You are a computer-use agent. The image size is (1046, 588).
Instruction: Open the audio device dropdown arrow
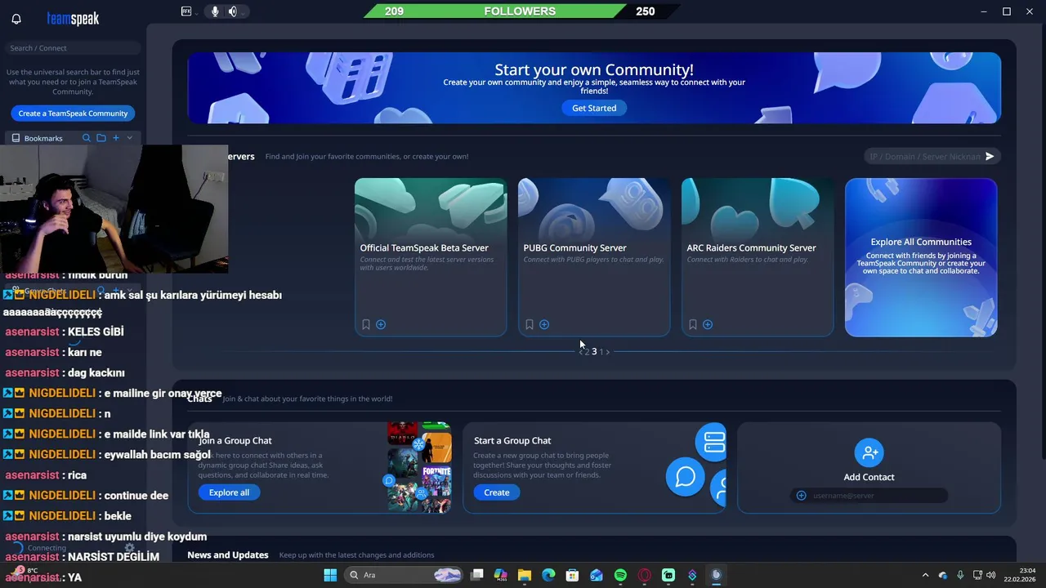coord(244,12)
